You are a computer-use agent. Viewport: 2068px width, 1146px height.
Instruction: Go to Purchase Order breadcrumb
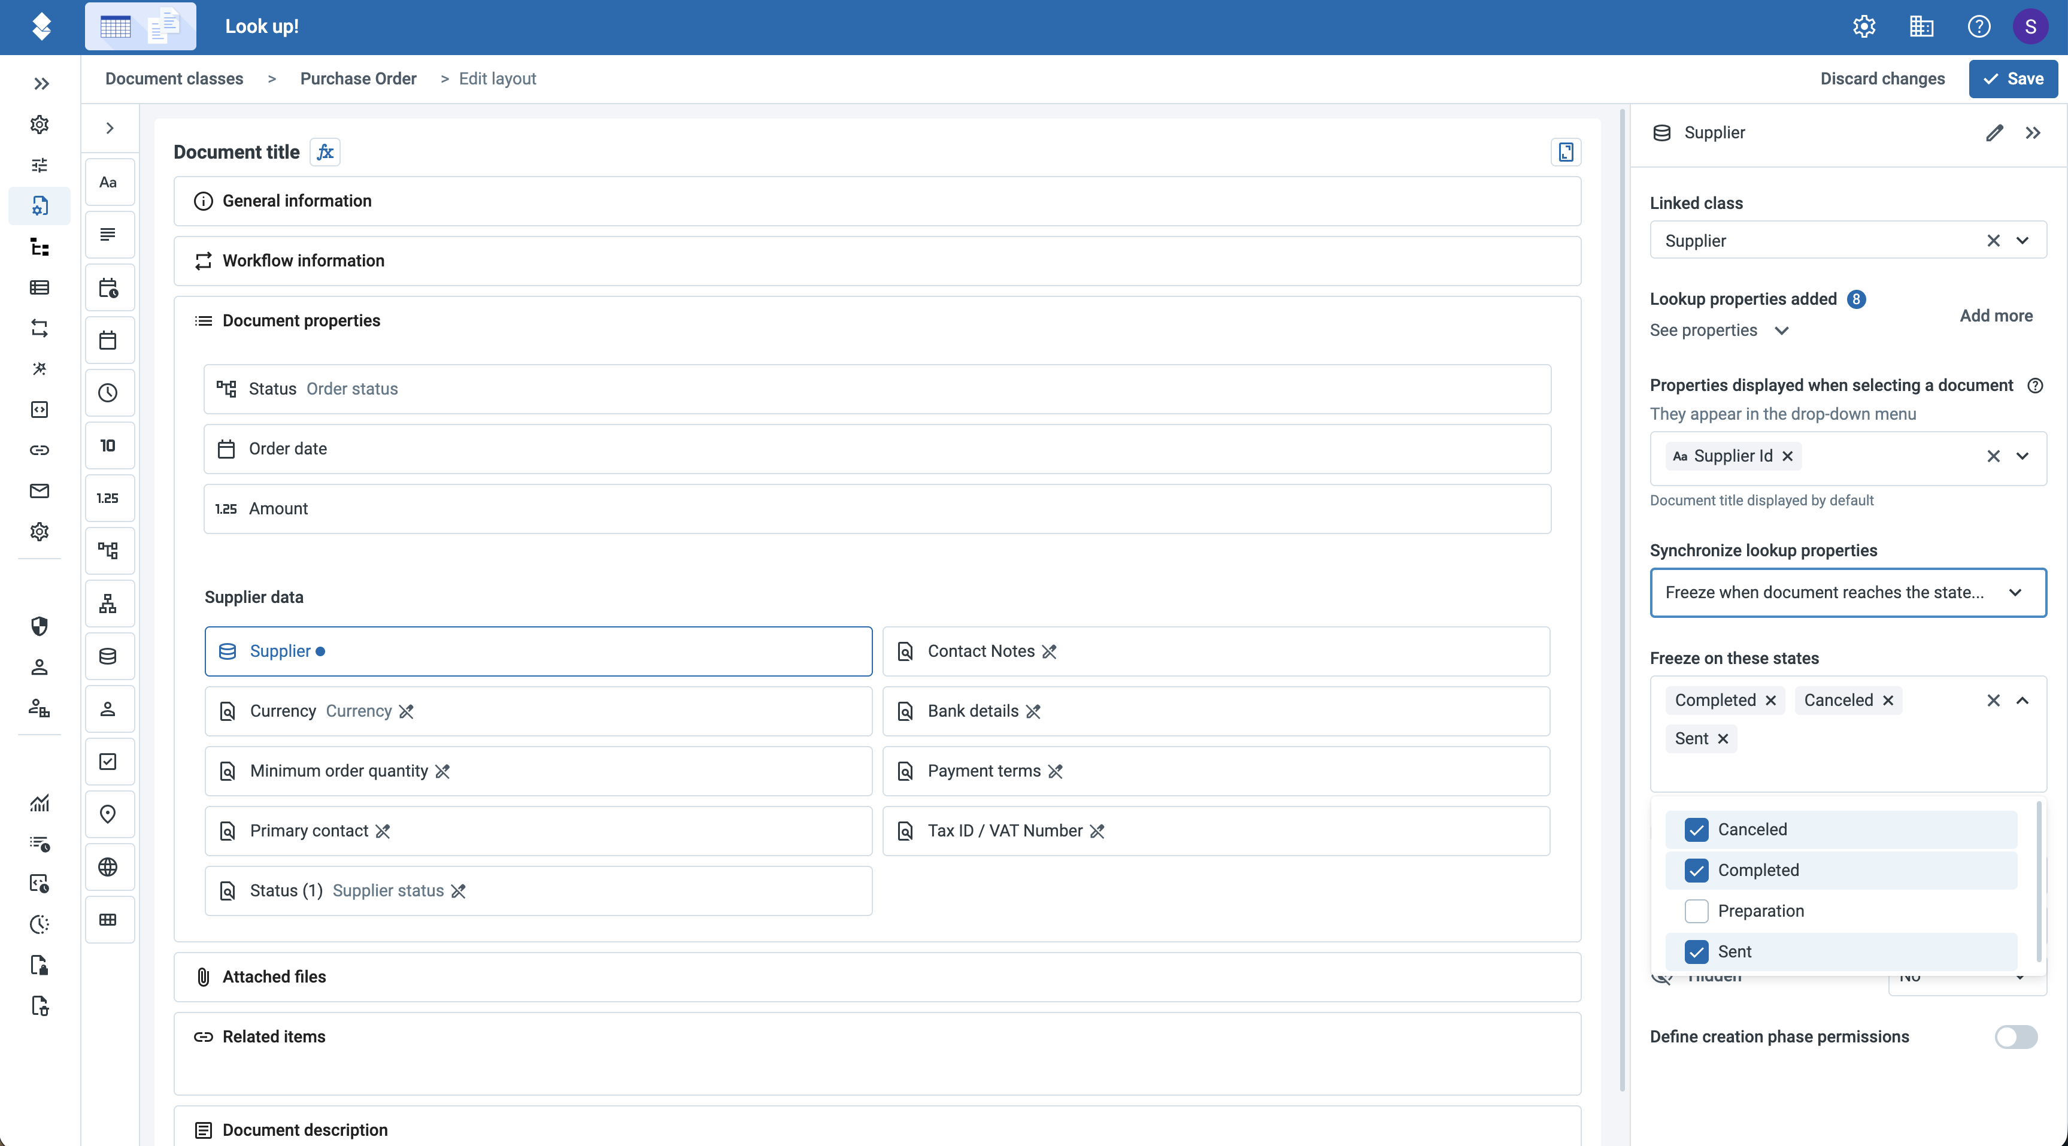pyautogui.click(x=358, y=78)
